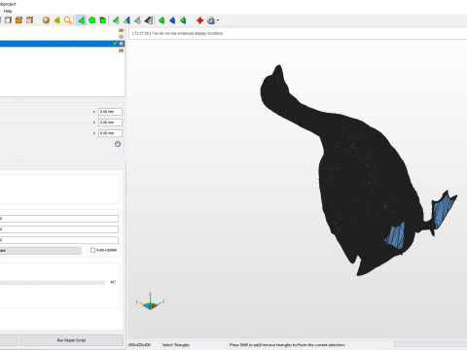Expand the arrow beside the first mm field
Viewport: 467px width, 350px height.
click(94, 112)
